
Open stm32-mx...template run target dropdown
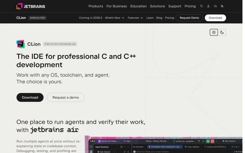184,141
